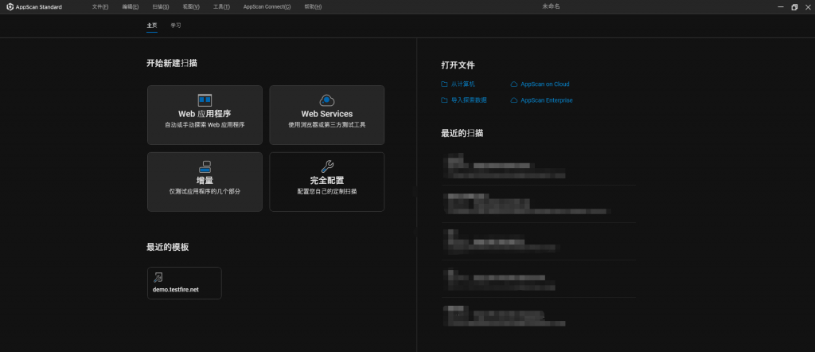Open the AppScan Enterprise link
This screenshot has width=815, height=352.
[547, 100]
